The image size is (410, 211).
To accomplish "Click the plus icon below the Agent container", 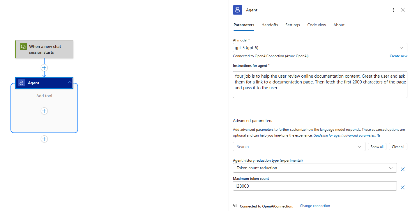I will click(44, 139).
